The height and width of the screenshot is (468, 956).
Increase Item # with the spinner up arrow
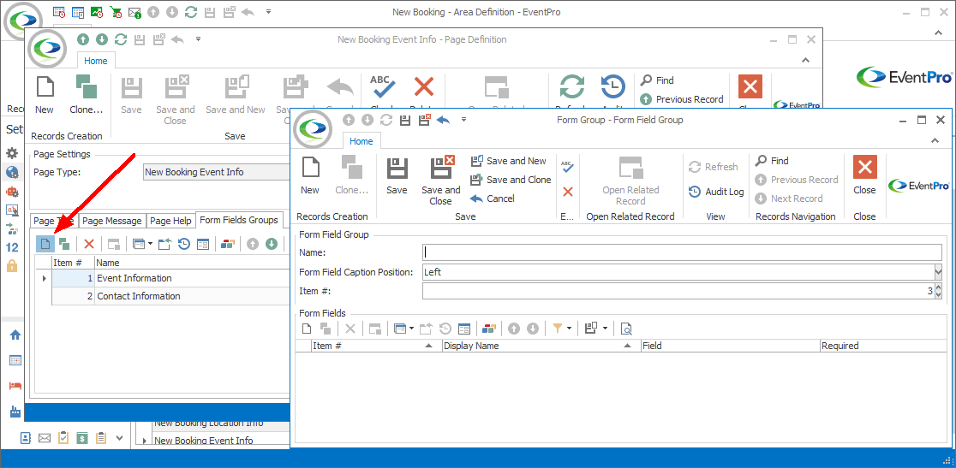(x=938, y=287)
